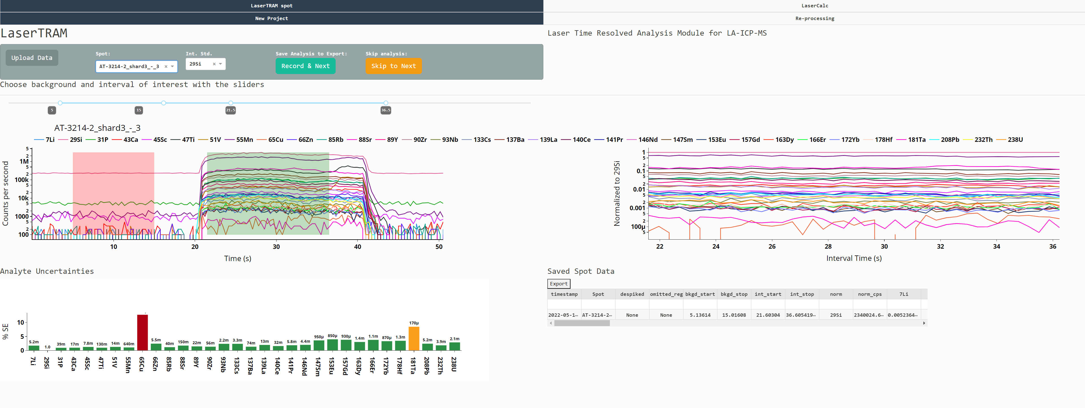This screenshot has height=408, width=1085.
Task: Export the saved spot data
Action: point(559,284)
